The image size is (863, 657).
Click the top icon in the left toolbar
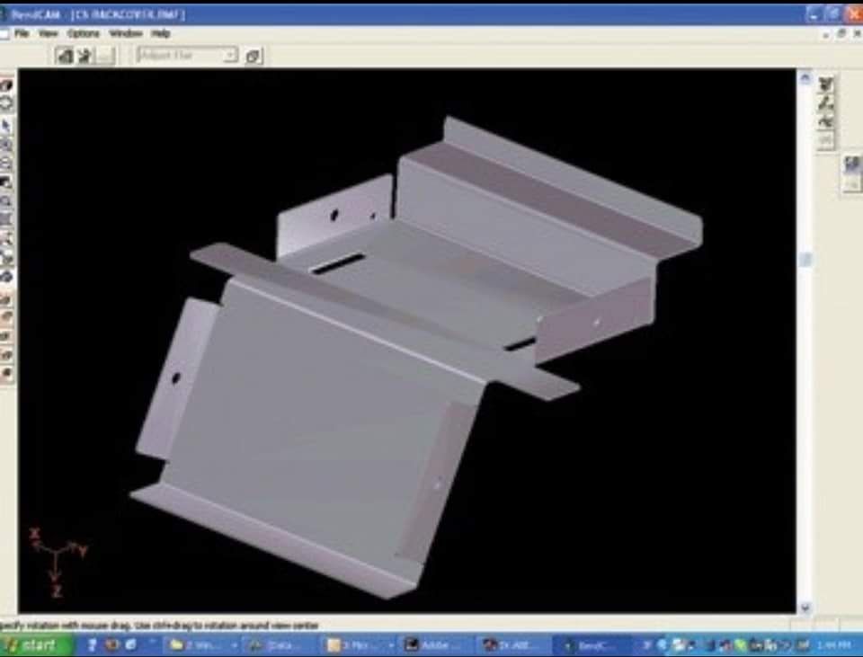coord(6,85)
